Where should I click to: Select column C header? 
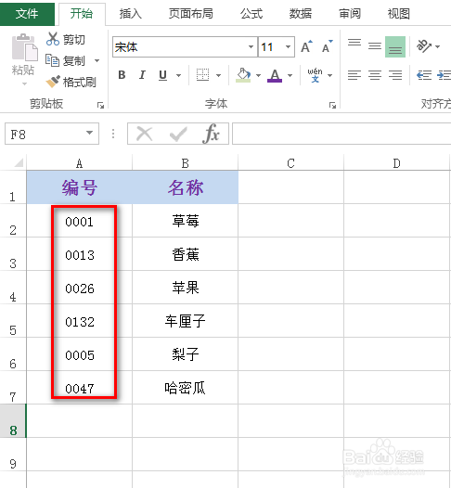point(290,162)
